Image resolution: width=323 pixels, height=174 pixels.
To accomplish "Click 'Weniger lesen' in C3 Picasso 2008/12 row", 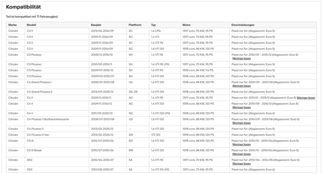I will 241,59.
